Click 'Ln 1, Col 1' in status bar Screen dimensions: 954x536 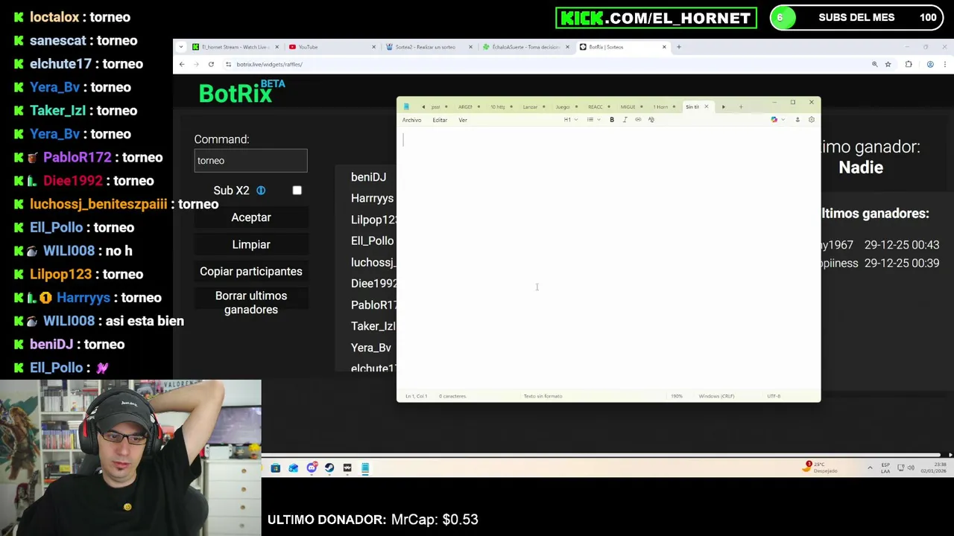point(417,396)
